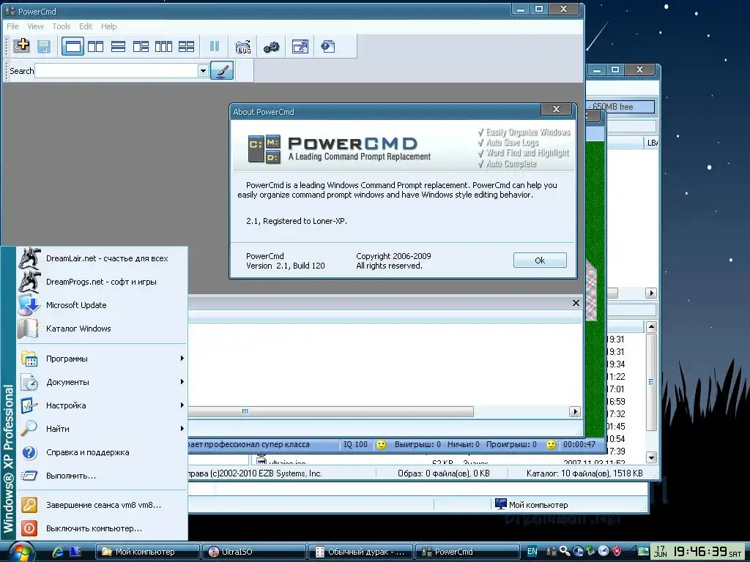
Task: Open settings via the gears icon
Action: click(271, 46)
